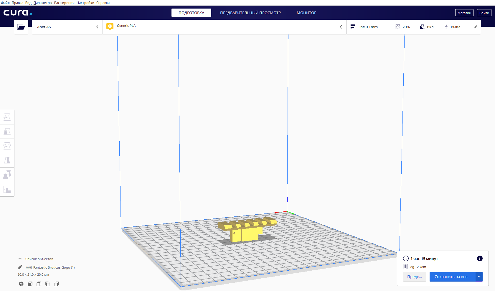Collapse the Список объектов panel chevron
The image size is (495, 291).
tap(20, 259)
